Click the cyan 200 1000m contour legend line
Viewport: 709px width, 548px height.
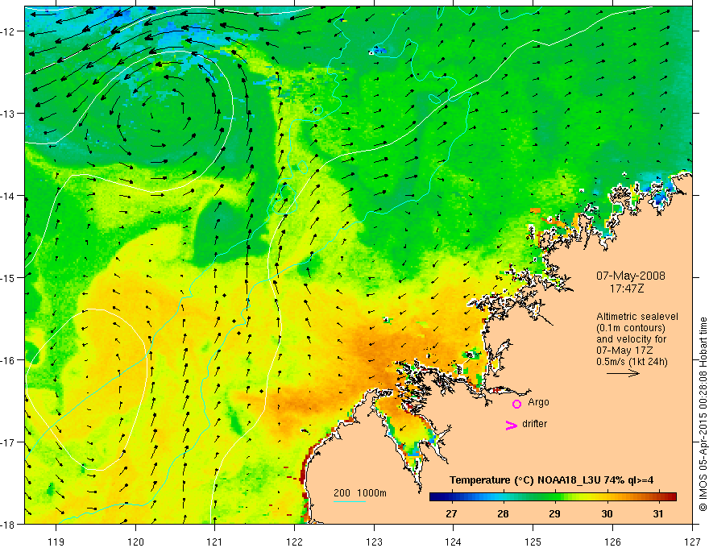(349, 501)
